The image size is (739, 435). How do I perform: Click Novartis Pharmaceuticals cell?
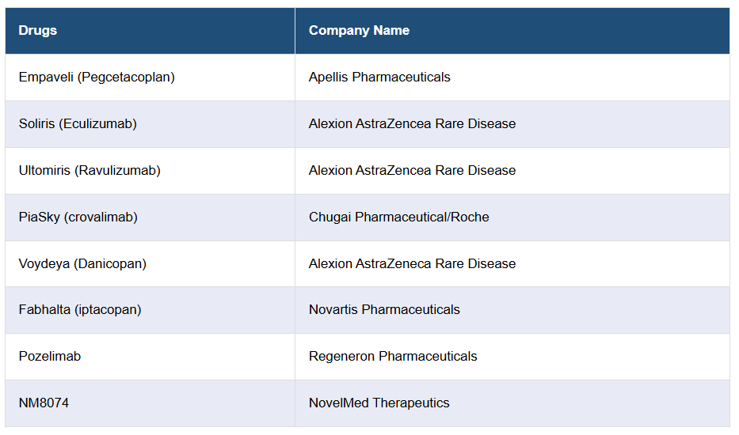[x=384, y=310]
